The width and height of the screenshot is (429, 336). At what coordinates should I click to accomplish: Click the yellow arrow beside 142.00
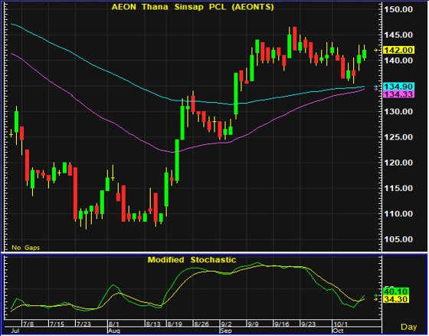pos(376,50)
